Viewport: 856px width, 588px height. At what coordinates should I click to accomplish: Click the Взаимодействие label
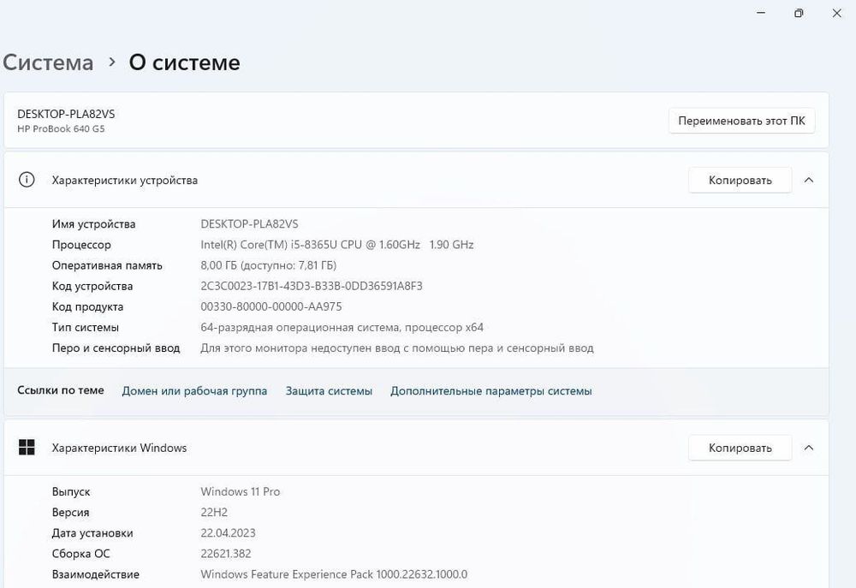(x=96, y=574)
